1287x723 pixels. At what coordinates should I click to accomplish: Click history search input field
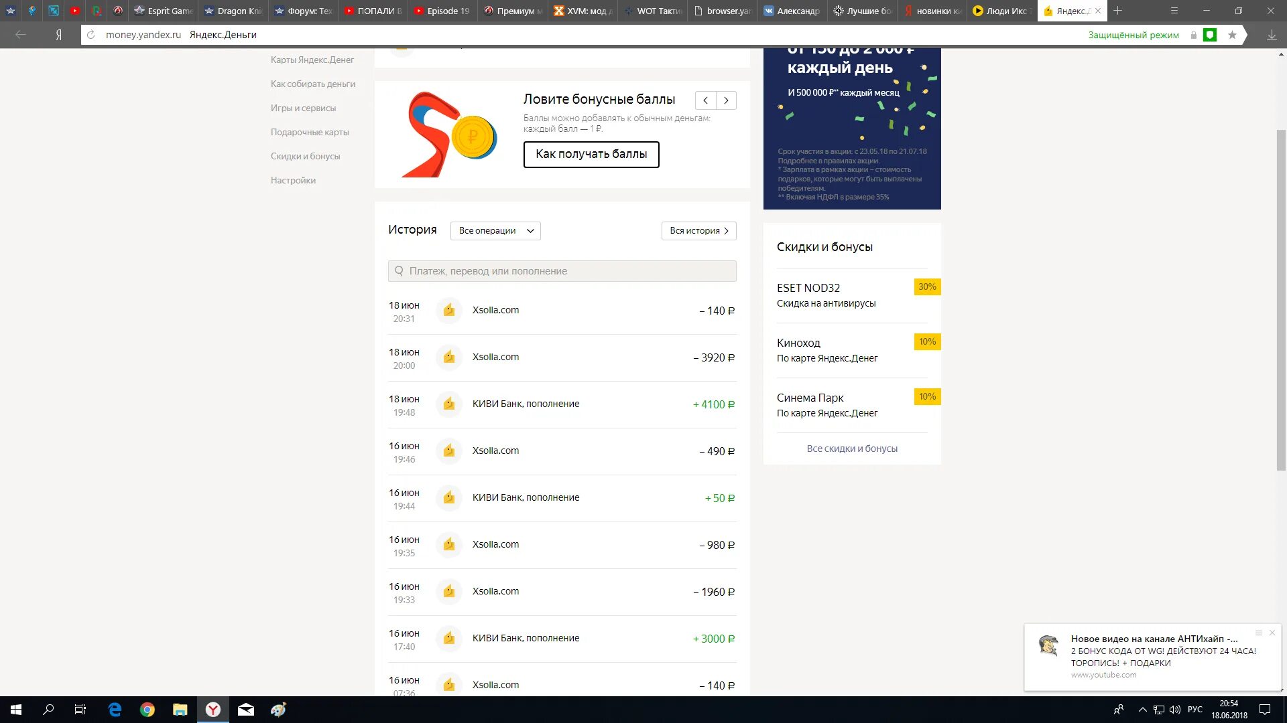[x=562, y=271]
